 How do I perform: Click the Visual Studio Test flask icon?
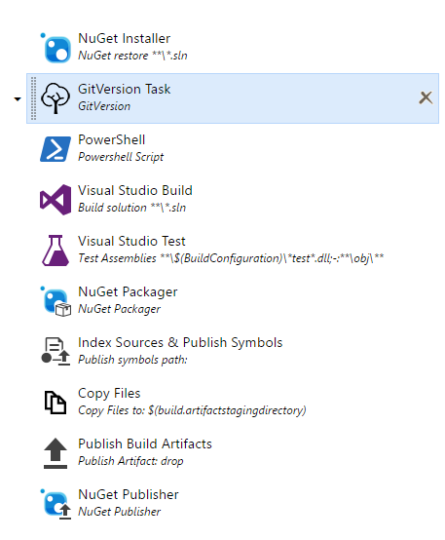click(x=56, y=251)
